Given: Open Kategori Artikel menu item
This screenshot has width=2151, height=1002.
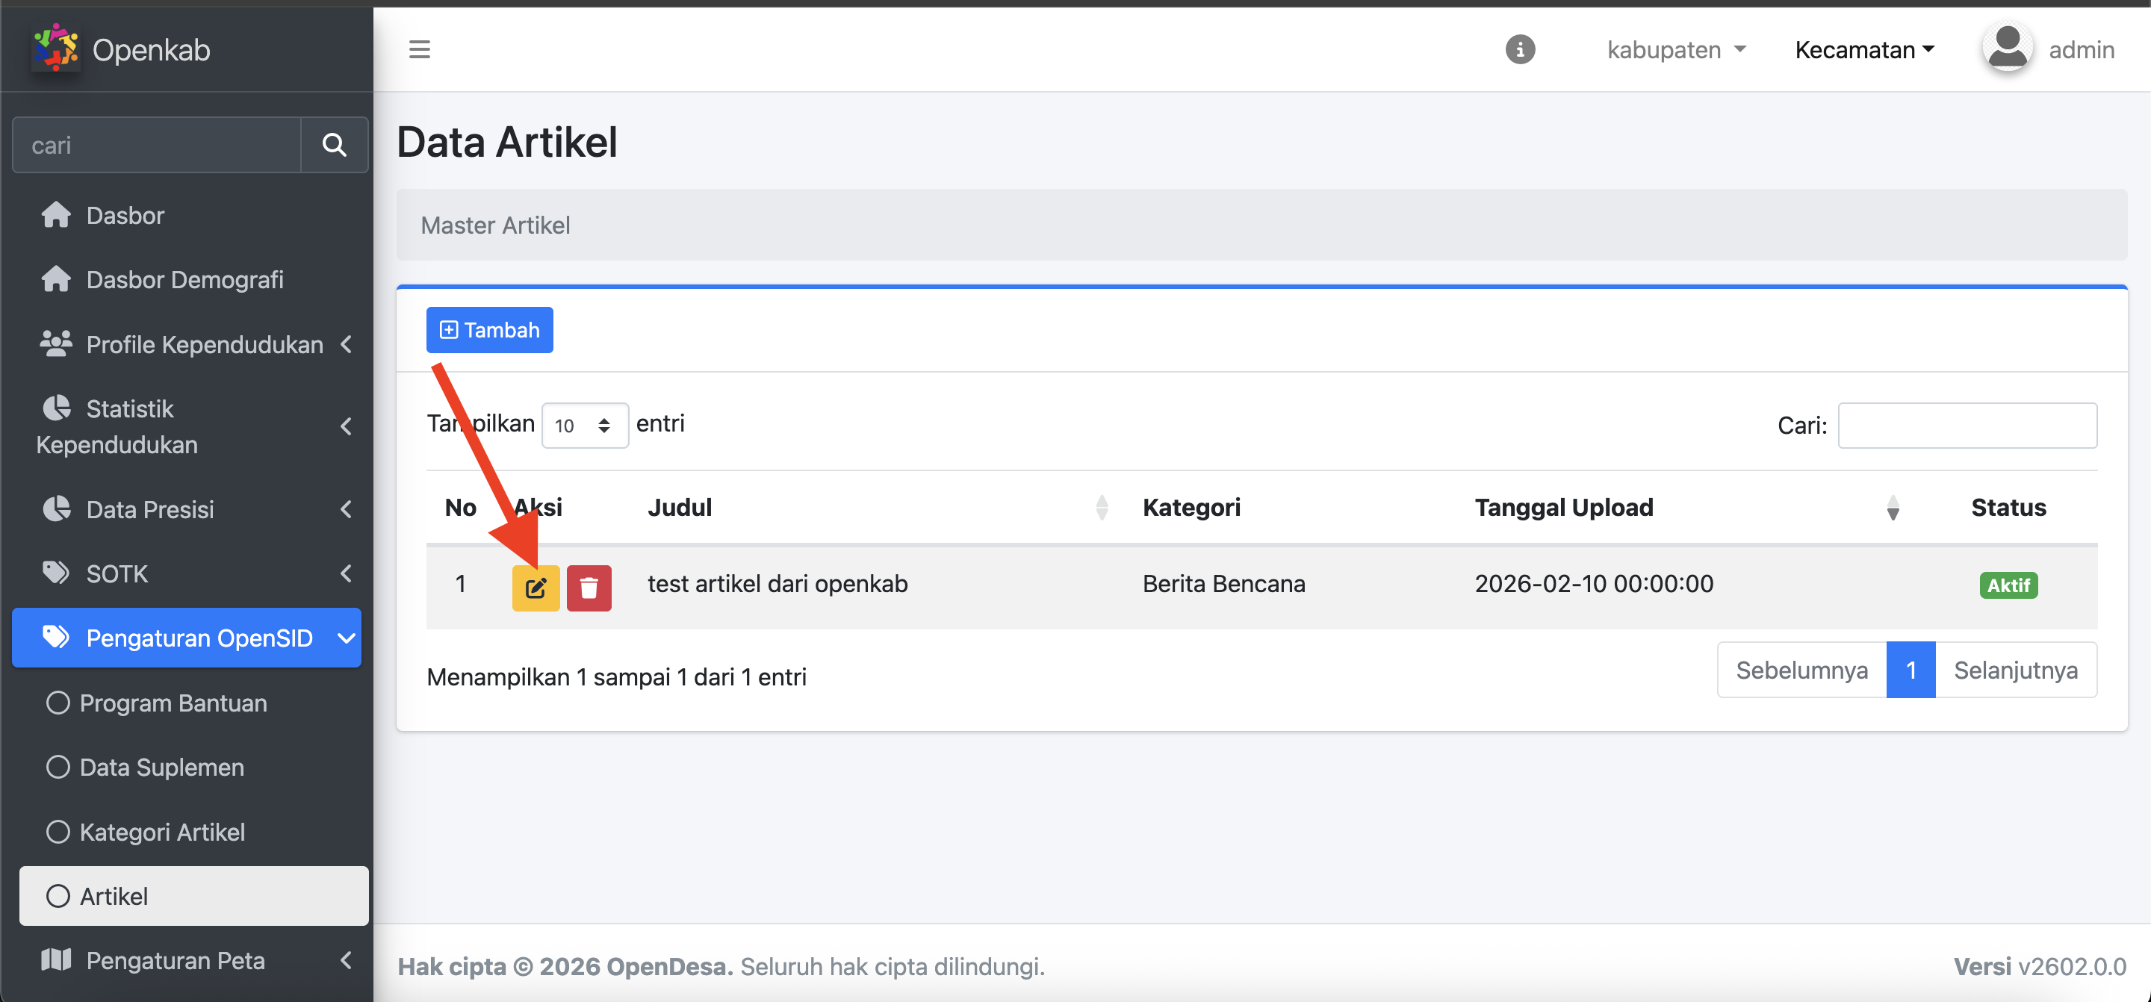Looking at the screenshot, I should 162,832.
